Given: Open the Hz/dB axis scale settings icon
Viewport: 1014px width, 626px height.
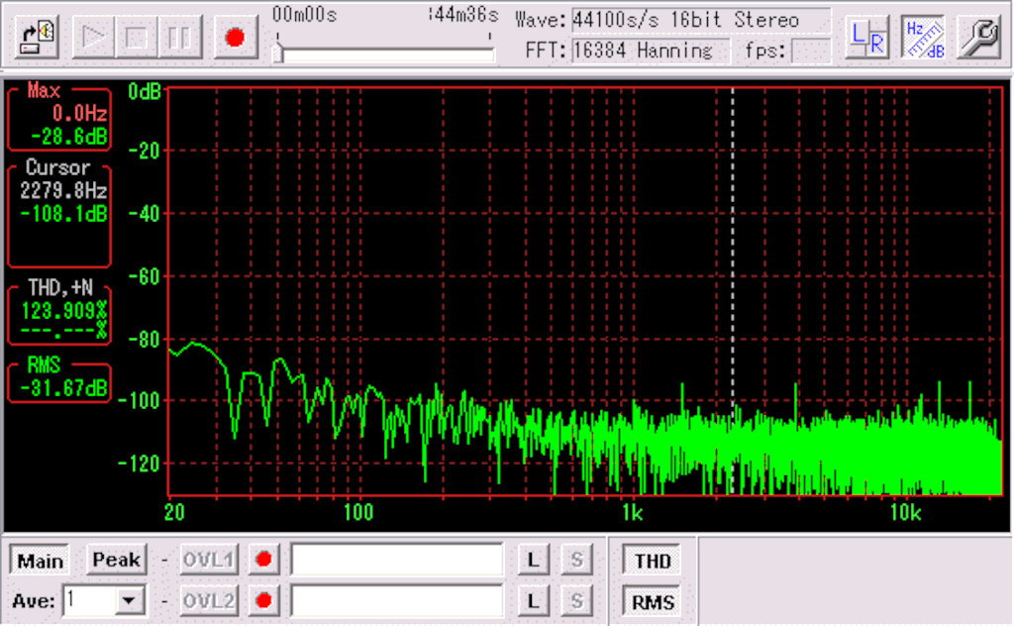Looking at the screenshot, I should [x=924, y=38].
